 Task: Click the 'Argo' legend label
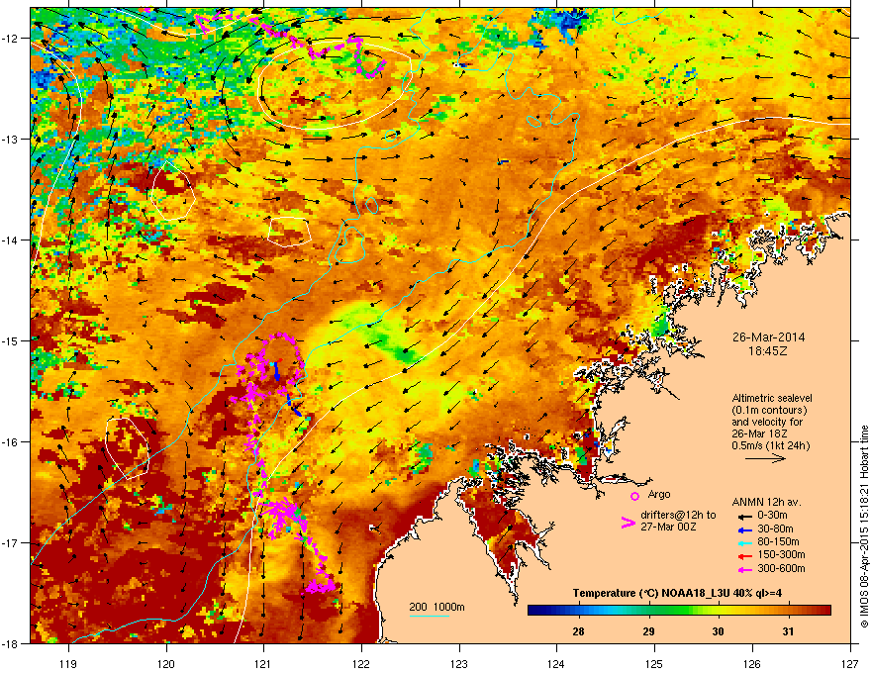click(659, 494)
